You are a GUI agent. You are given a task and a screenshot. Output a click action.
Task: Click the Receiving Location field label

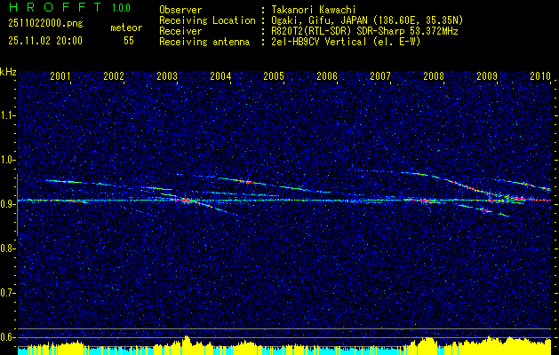click(207, 20)
